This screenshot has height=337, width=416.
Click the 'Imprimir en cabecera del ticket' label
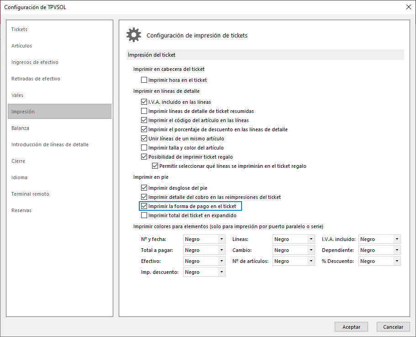pyautogui.click(x=169, y=69)
